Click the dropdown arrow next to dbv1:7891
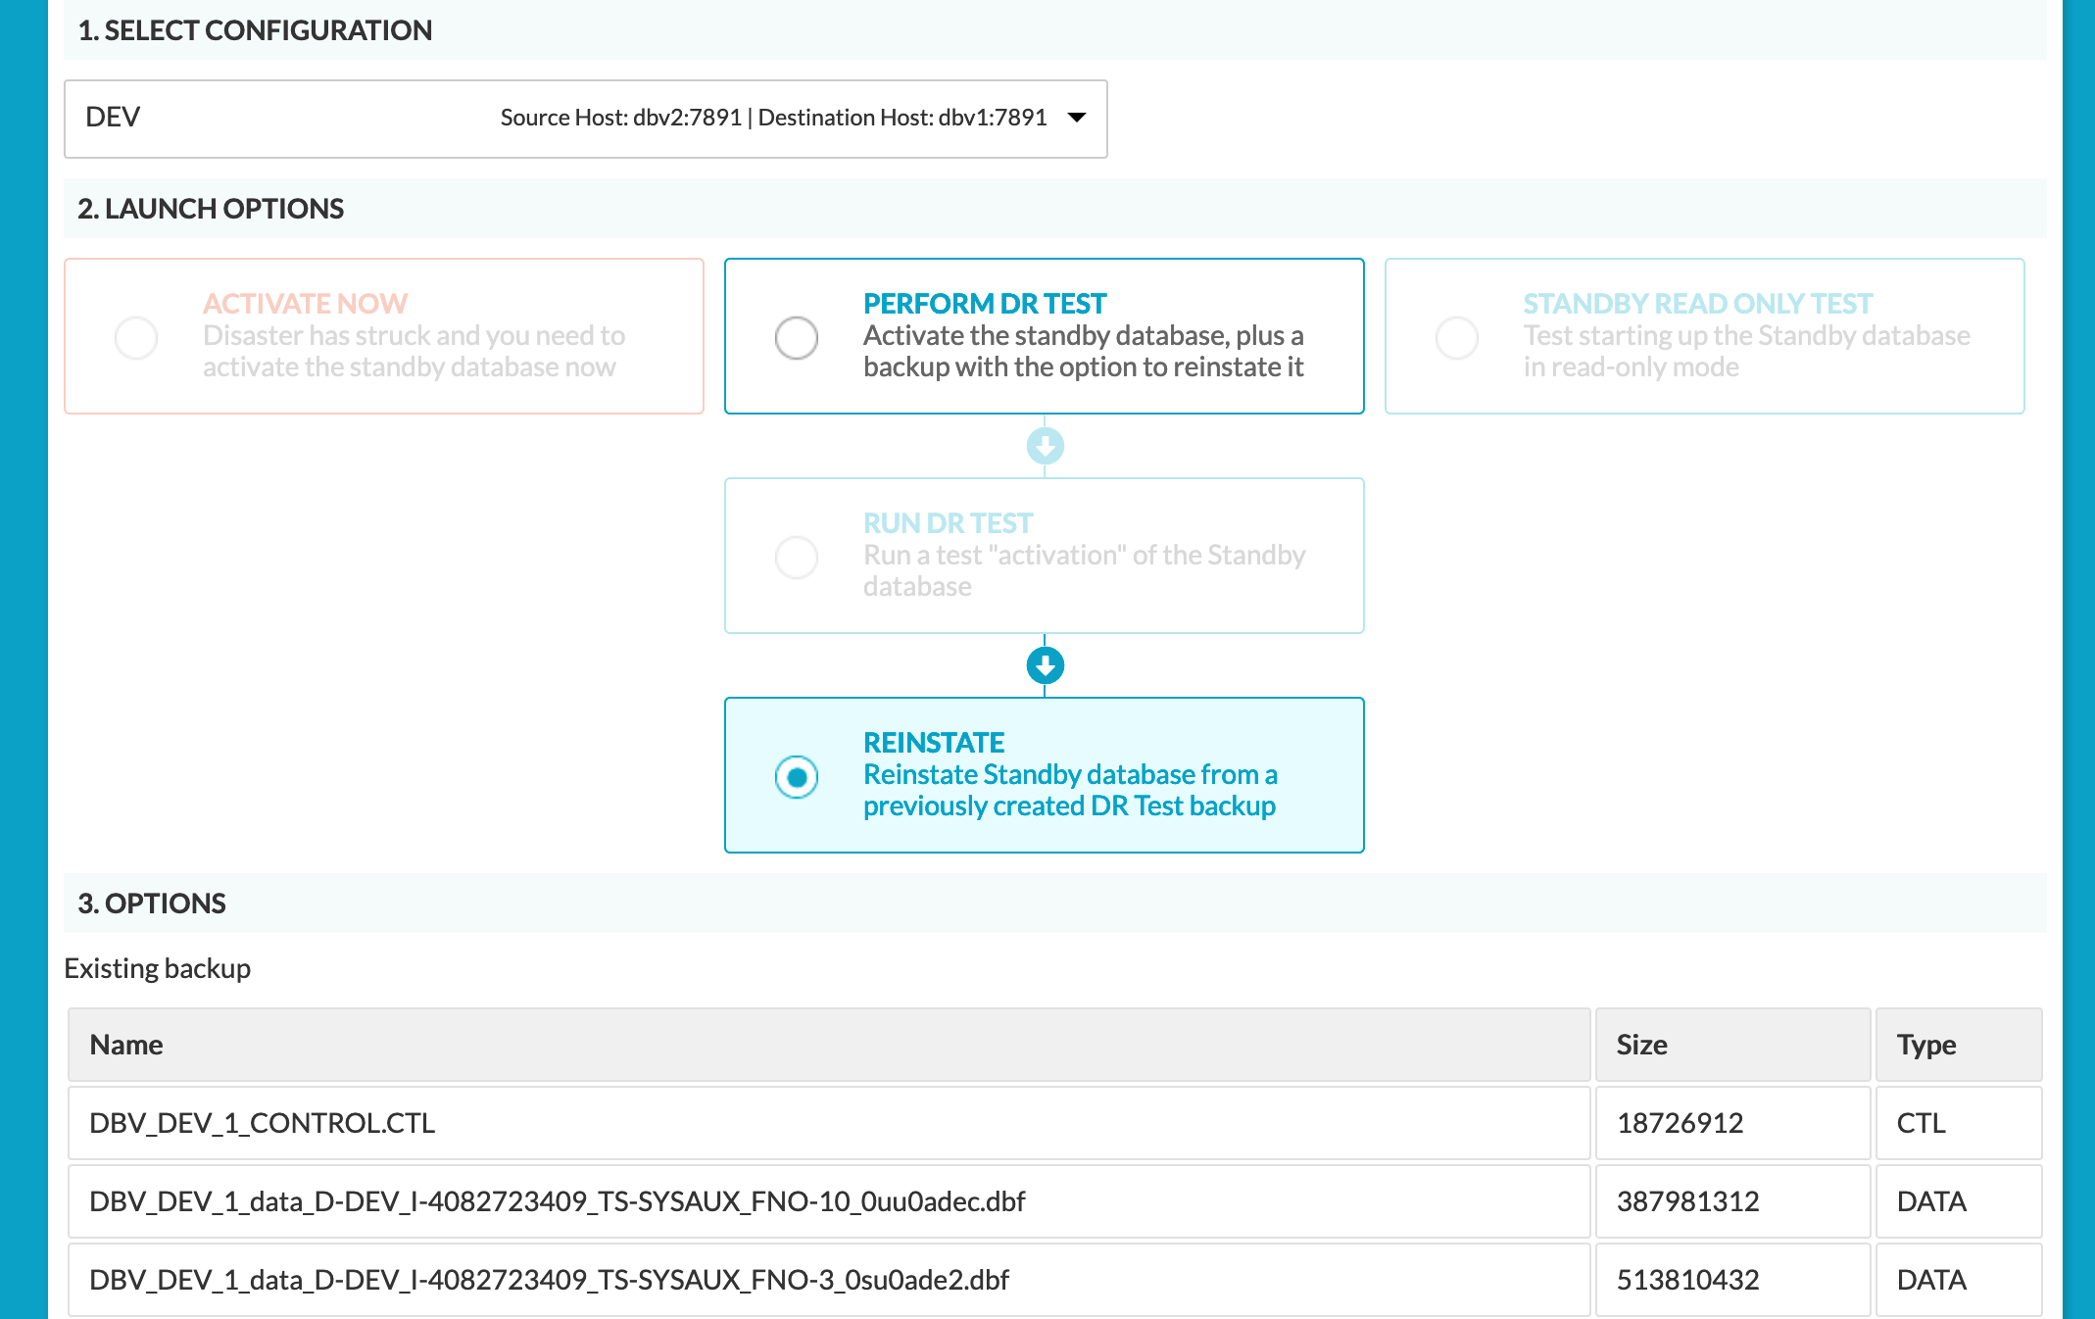The image size is (2095, 1319). pos(1082,117)
